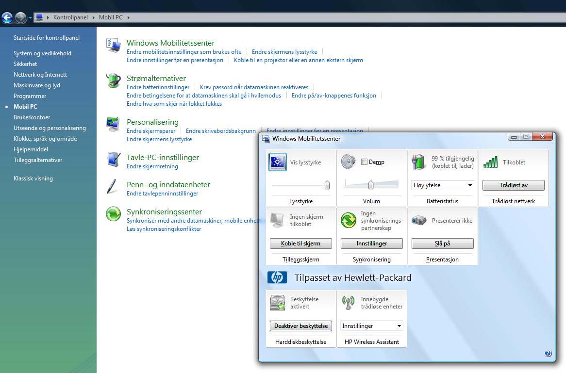The image size is (566, 373).
Task: Open the HP Wireless Assistant Innstillinger dropdown
Action: (372, 326)
